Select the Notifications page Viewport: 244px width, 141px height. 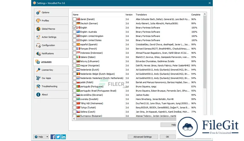point(51,54)
